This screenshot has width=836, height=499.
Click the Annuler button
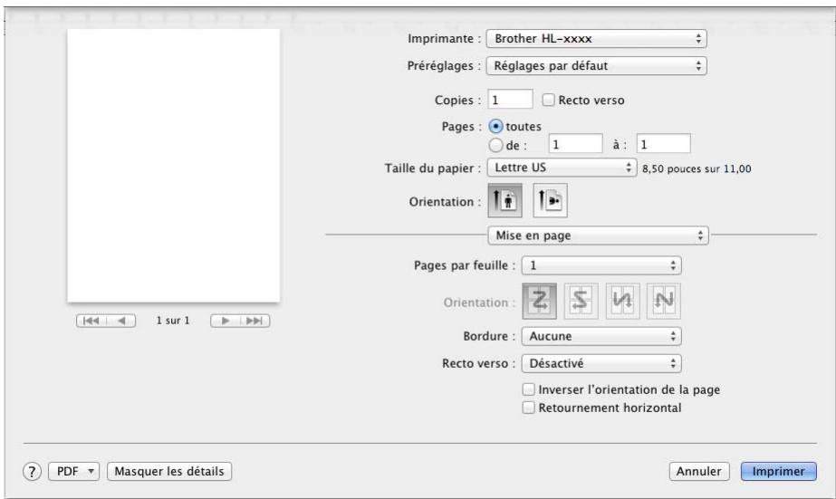699,471
